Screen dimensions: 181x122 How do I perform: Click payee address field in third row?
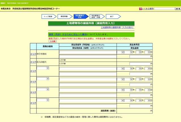(x=88, y=69)
